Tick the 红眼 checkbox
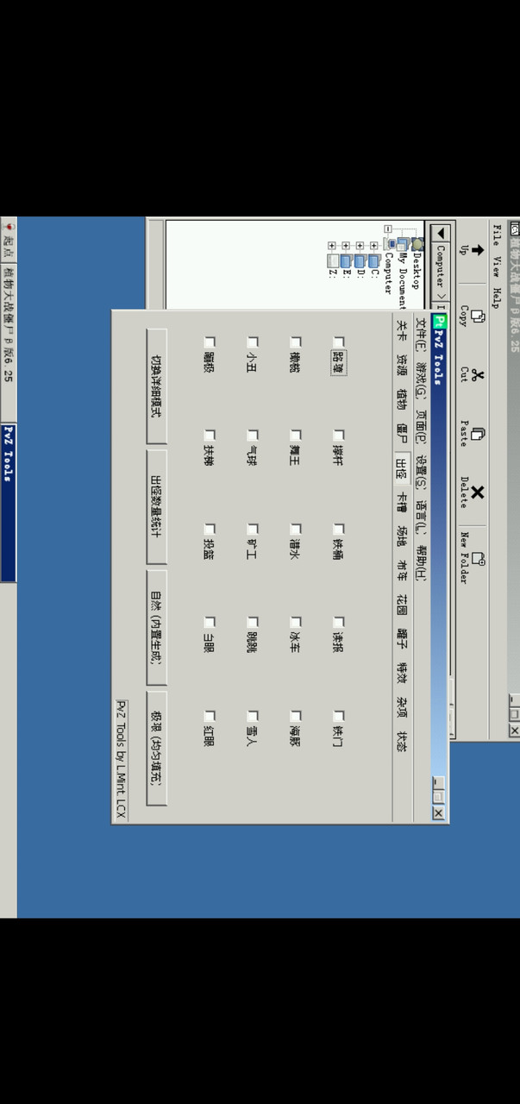520x1104 pixels. point(210,716)
